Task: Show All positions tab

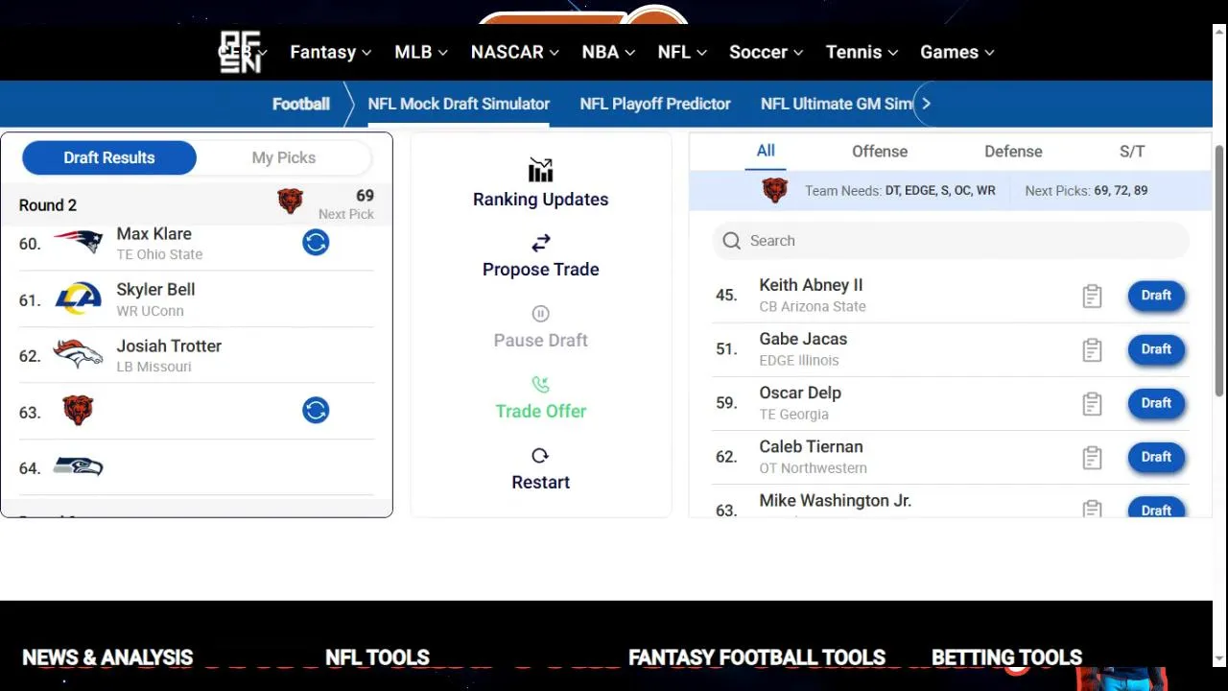Action: [766, 151]
